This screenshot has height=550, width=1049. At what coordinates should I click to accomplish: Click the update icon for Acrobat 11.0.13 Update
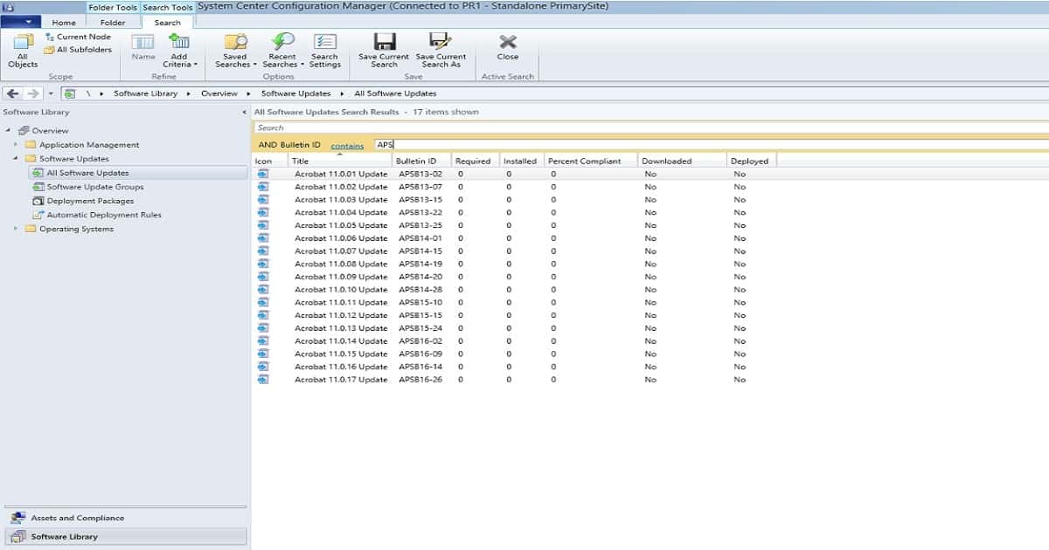point(263,328)
